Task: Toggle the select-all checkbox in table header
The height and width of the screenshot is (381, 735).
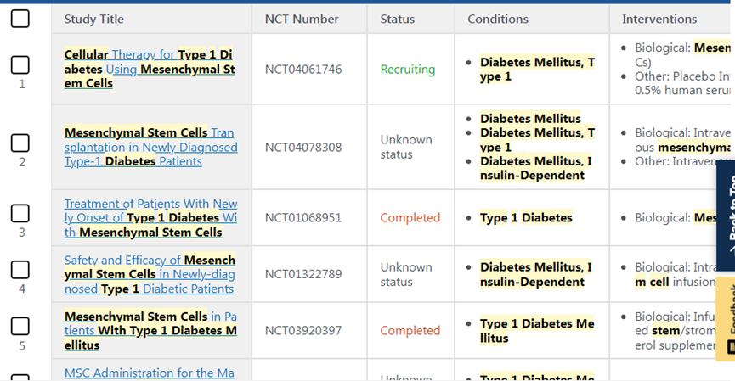Action: tap(20, 18)
